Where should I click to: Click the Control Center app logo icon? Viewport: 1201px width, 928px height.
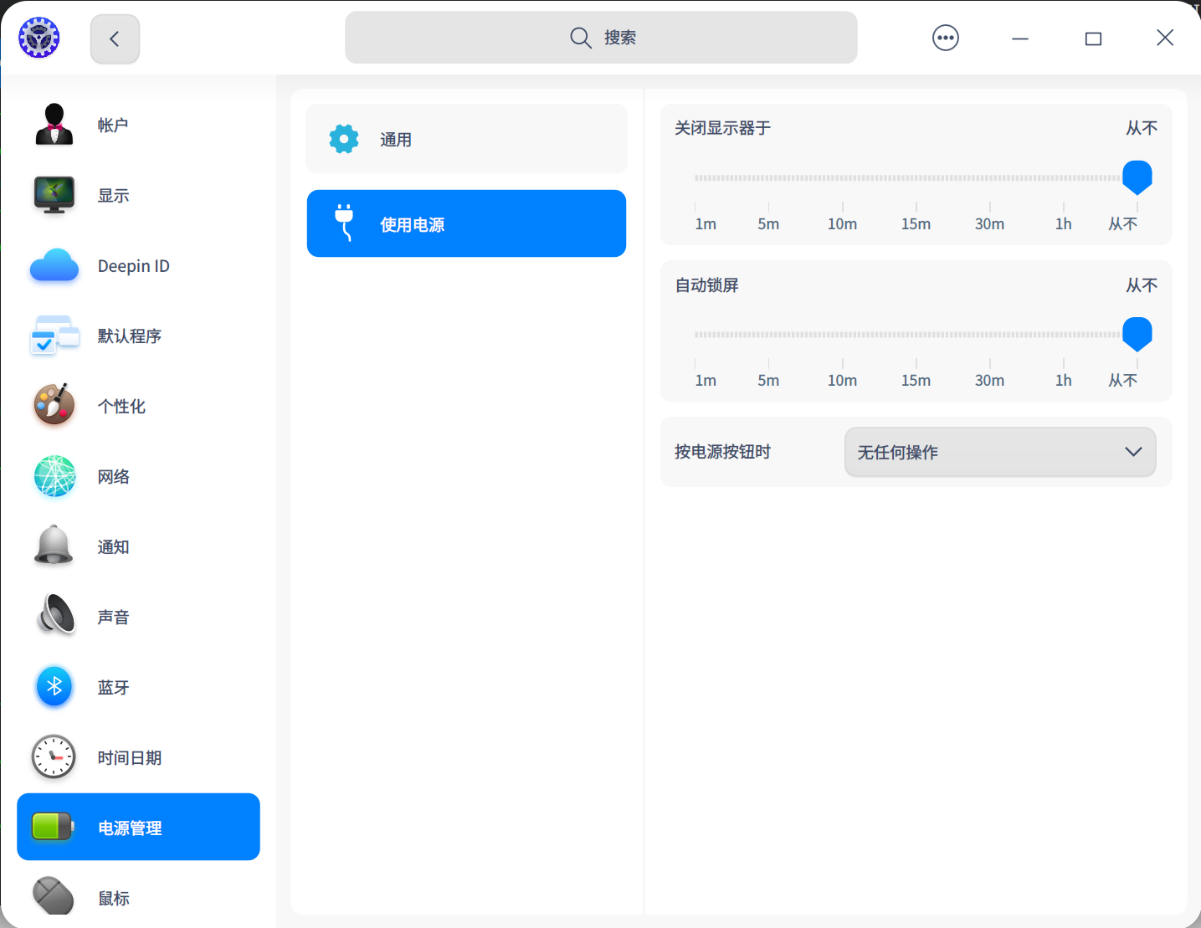click(x=39, y=38)
